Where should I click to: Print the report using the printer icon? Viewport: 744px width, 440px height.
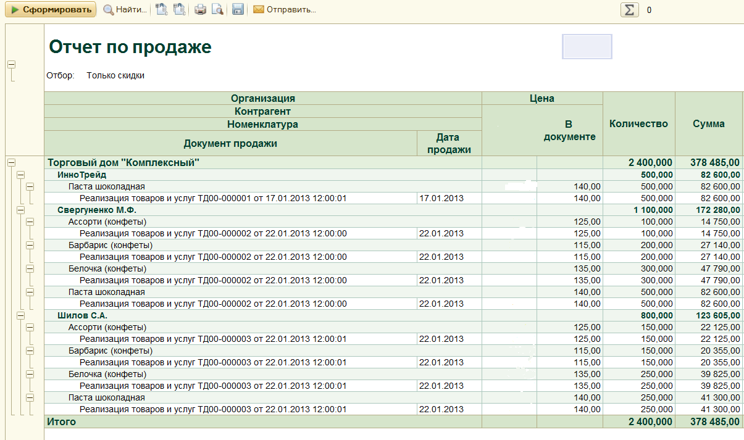click(x=200, y=10)
